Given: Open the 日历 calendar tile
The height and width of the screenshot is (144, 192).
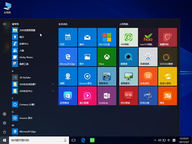Looking at the screenshot, I should [68, 37].
